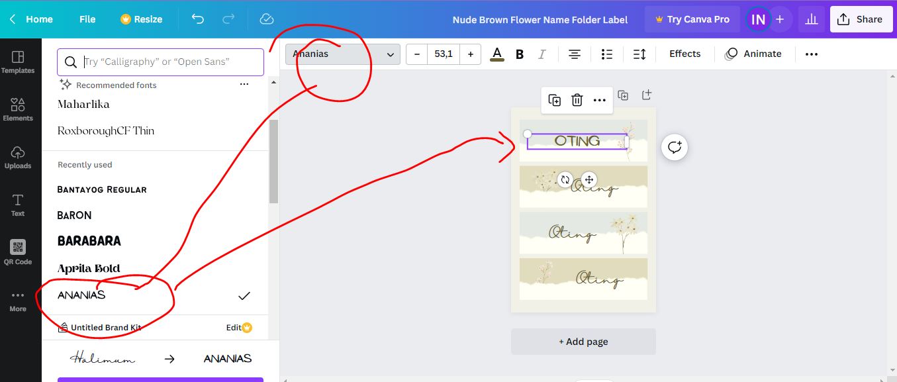Screen dimensions: 897x382
Task: Click the font search input field
Action: coord(169,62)
